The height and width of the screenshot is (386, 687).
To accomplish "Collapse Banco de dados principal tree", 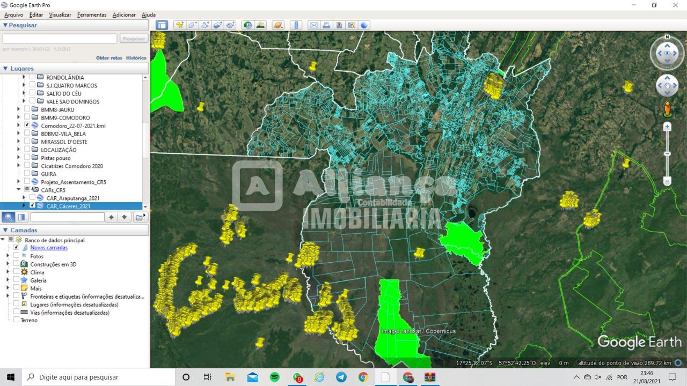I will (x=3, y=240).
